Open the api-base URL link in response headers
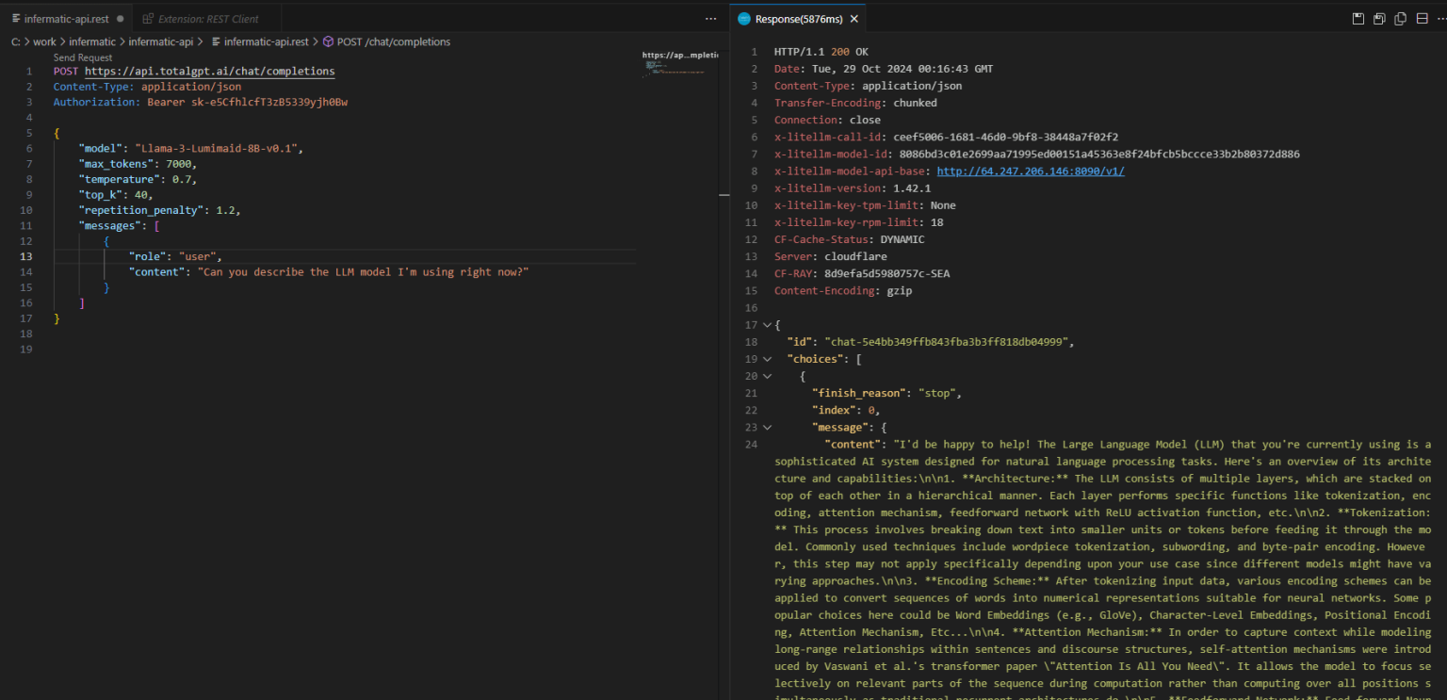1447x700 pixels. (1031, 171)
